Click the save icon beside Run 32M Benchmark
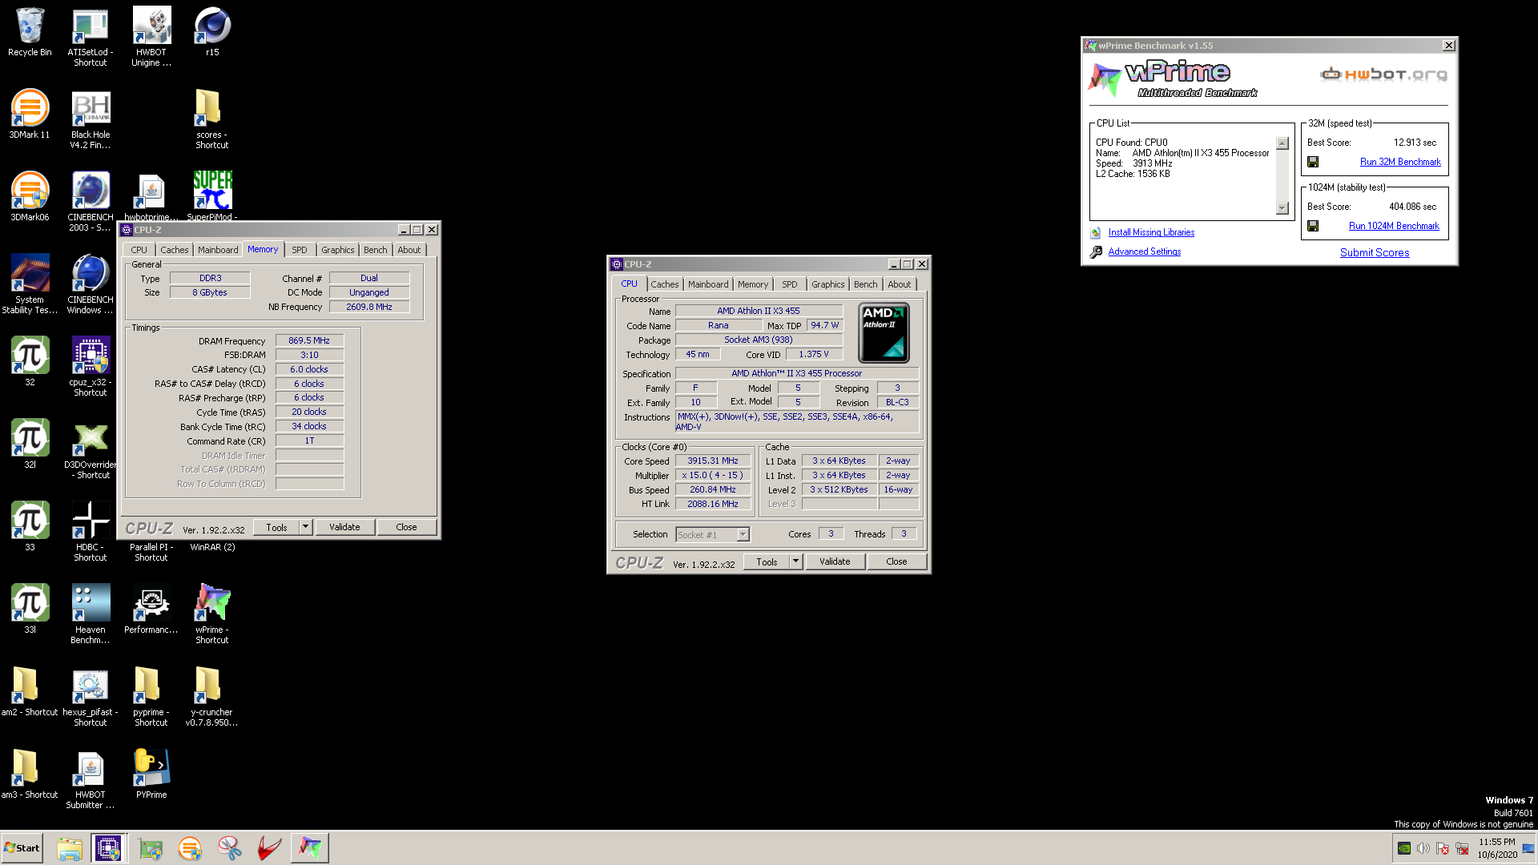This screenshot has height=865, width=1538. pyautogui.click(x=1313, y=162)
